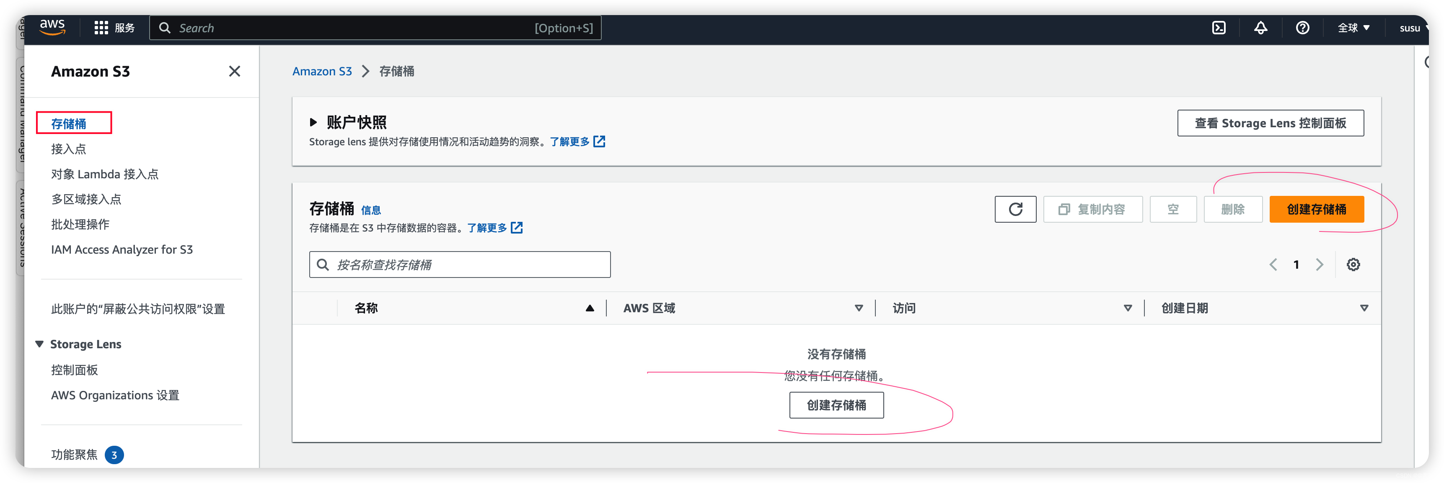This screenshot has width=1444, height=483.
Task: Open the notifications bell icon
Action: pyautogui.click(x=1260, y=28)
